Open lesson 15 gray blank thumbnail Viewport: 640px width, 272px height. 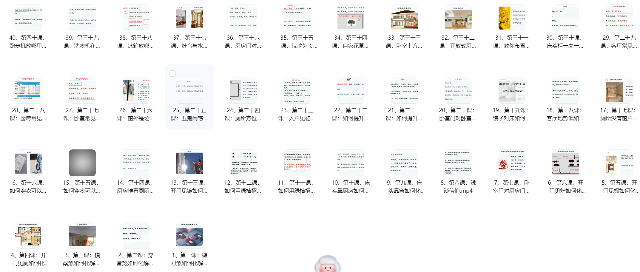pyautogui.click(x=82, y=163)
